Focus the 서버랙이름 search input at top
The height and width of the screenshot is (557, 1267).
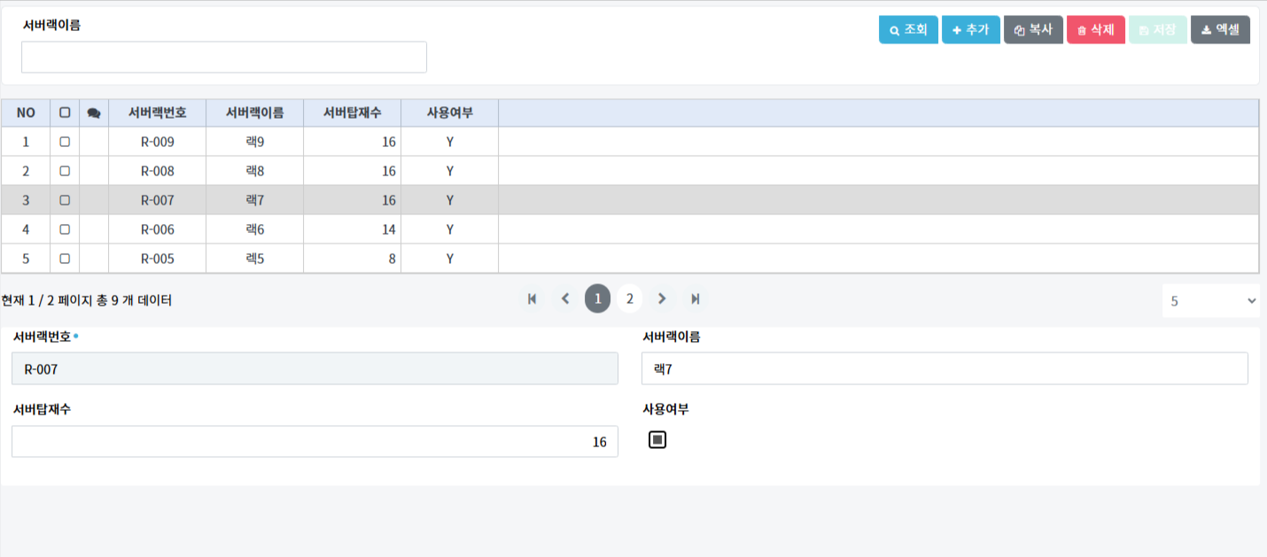(x=224, y=57)
